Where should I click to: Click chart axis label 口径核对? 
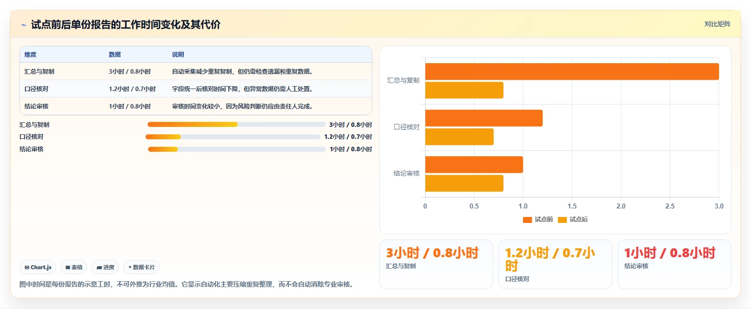407,127
